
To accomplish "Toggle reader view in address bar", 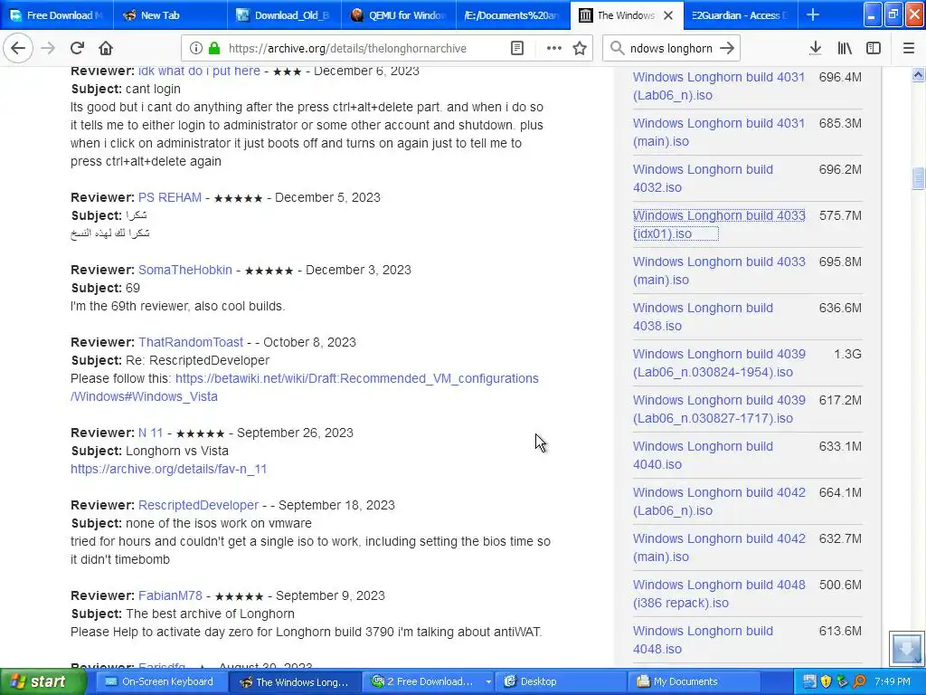I will click(x=516, y=49).
